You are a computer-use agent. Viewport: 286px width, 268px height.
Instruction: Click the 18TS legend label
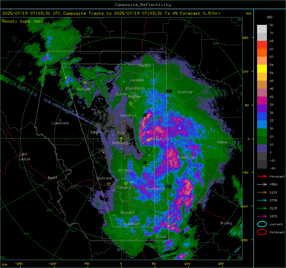273,216
